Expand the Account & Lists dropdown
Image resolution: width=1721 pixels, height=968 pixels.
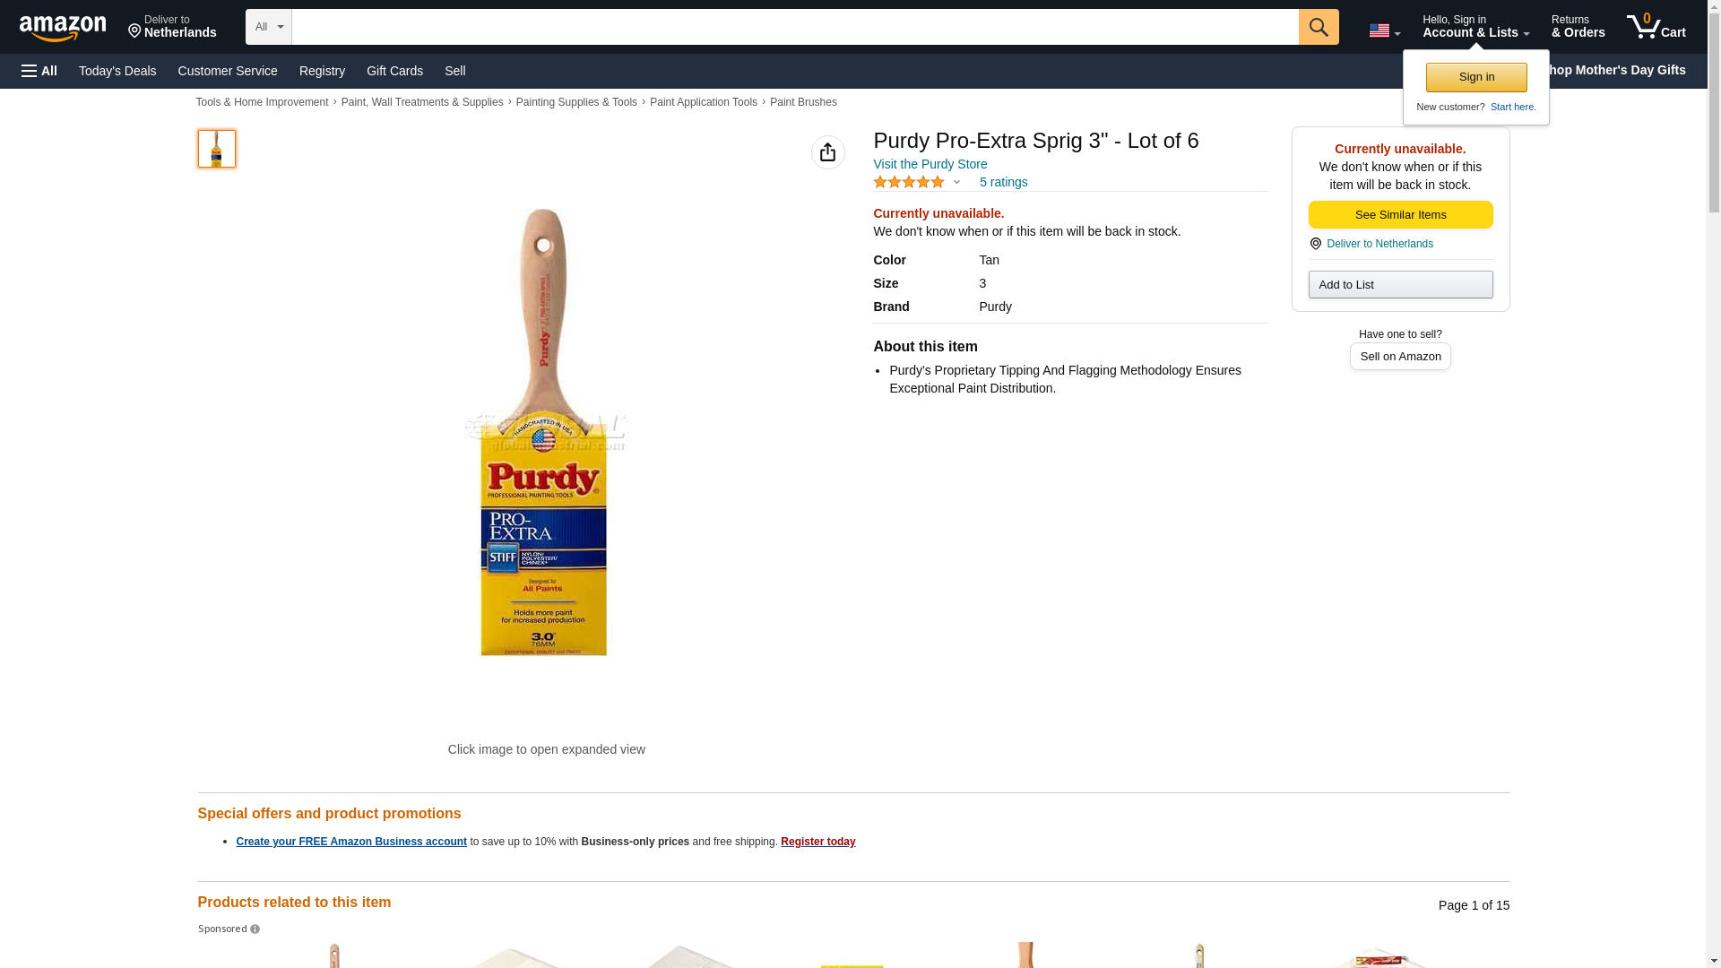(1475, 26)
